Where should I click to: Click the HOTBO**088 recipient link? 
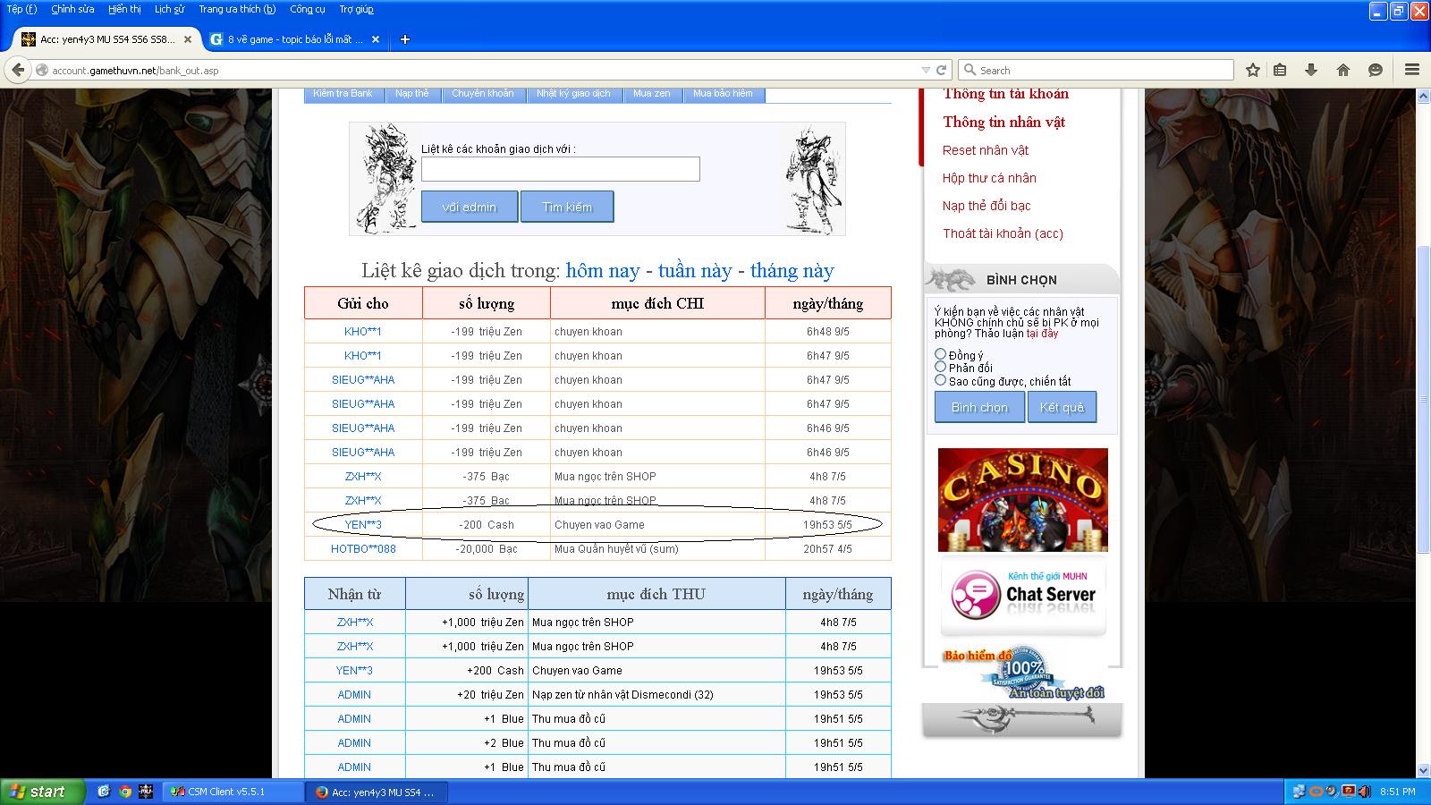click(363, 549)
